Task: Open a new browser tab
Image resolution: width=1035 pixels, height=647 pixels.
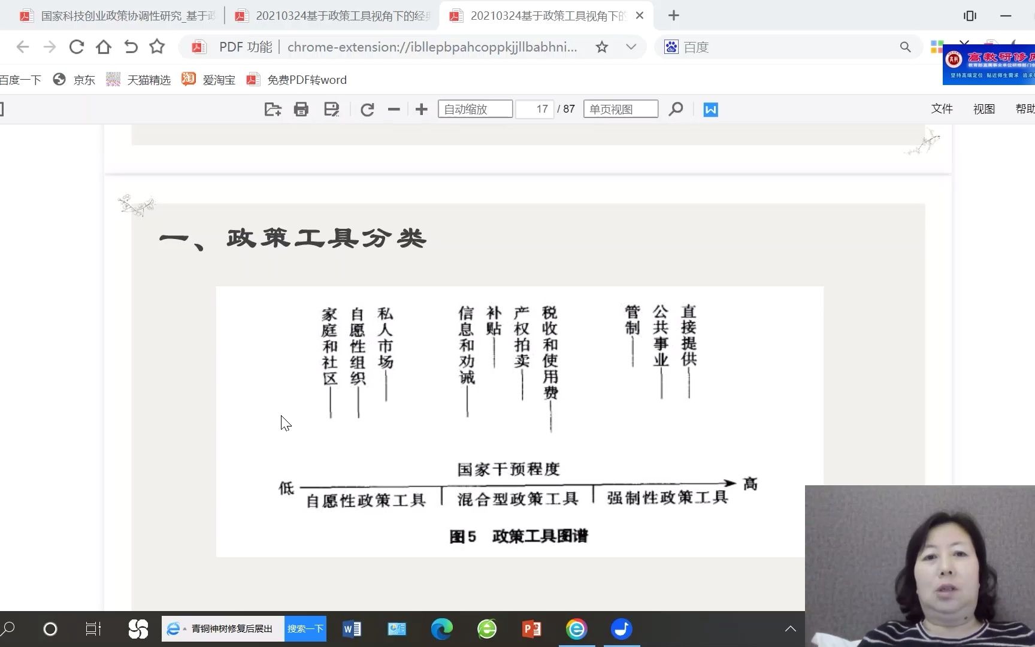Action: pyautogui.click(x=674, y=16)
